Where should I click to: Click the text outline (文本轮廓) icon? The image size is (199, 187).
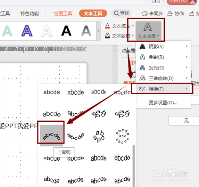coord(107,35)
